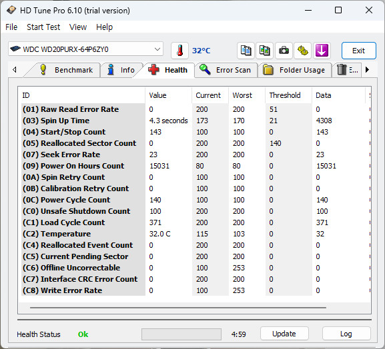The height and width of the screenshot is (349, 385).
Task: Save screenshot camera icon
Action: [284, 51]
